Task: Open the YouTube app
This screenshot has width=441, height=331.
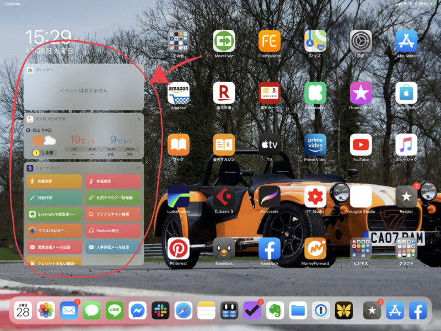Action: coord(361,145)
